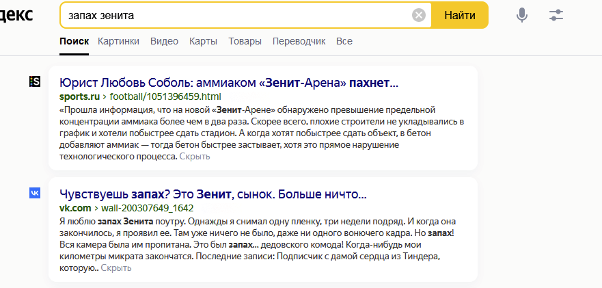Show all services via the Все tab

[x=344, y=41]
